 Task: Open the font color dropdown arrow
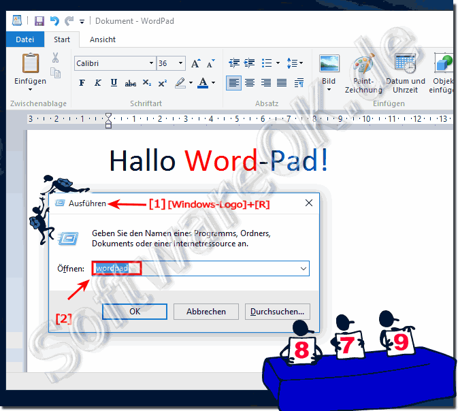[213, 83]
